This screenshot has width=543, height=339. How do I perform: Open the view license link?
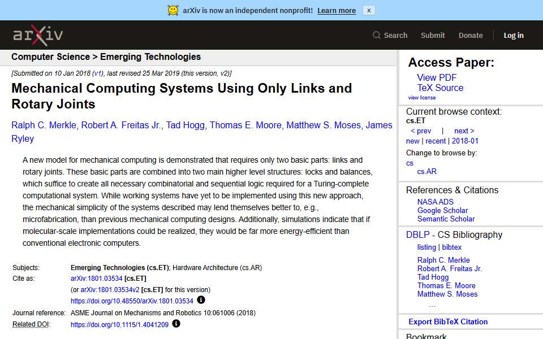click(x=422, y=98)
